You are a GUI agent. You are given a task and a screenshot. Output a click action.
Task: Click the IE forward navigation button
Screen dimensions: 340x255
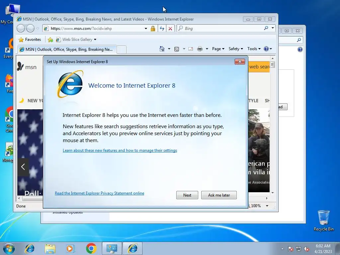coord(30,29)
